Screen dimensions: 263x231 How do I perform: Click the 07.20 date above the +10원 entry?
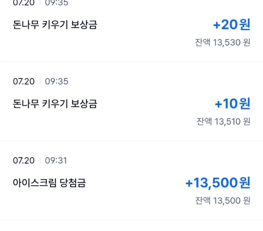(24, 81)
